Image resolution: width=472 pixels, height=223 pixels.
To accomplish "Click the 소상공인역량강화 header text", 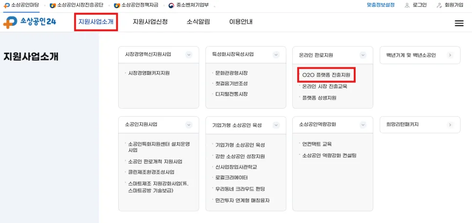I will click(x=318, y=124).
